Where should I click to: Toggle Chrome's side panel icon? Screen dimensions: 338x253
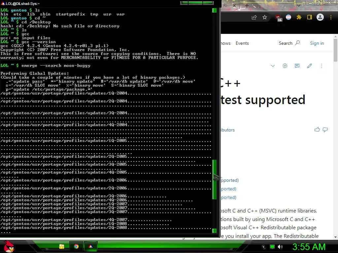(x=310, y=17)
